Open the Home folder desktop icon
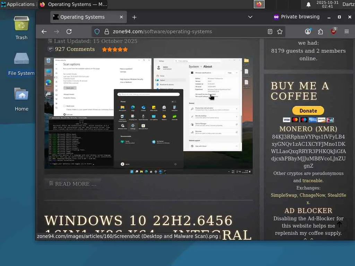 point(21,99)
